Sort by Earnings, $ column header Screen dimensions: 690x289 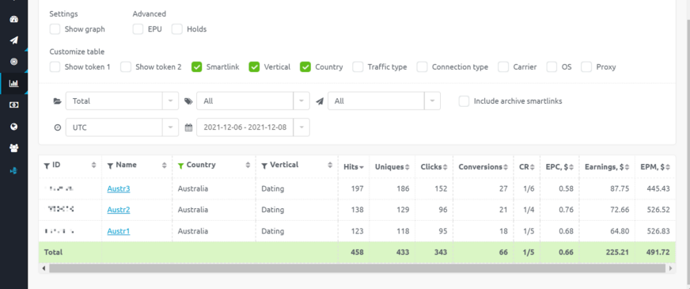pyautogui.click(x=607, y=167)
